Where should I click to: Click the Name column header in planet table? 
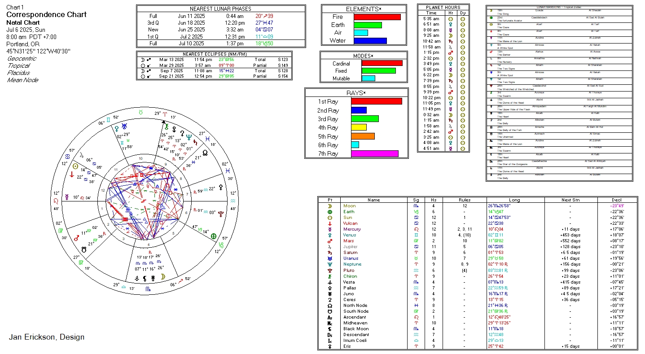(x=373, y=200)
